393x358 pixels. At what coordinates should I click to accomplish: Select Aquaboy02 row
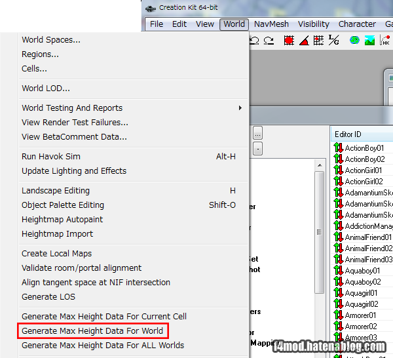pos(362,282)
